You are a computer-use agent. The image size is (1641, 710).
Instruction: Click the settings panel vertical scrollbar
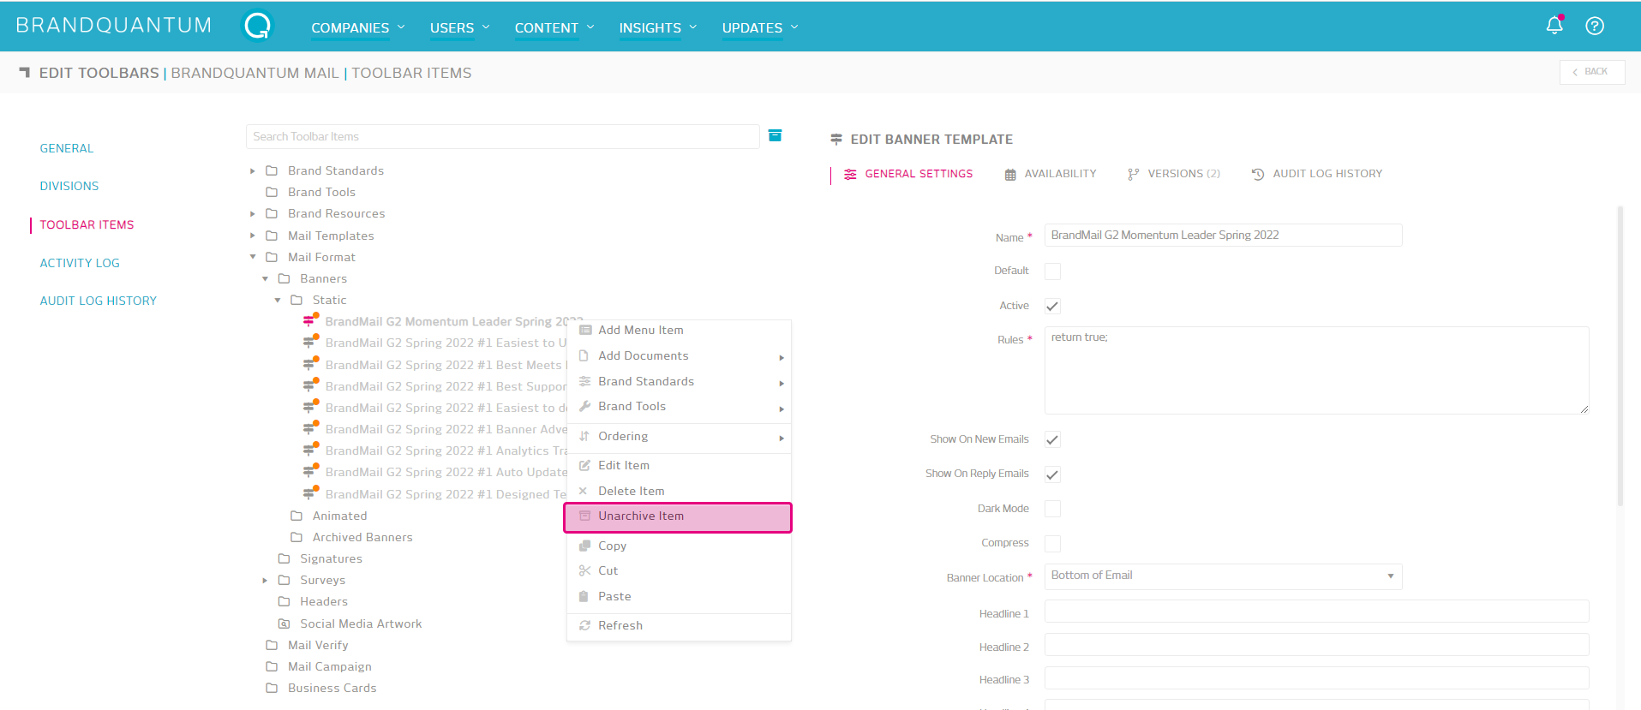[1620, 355]
